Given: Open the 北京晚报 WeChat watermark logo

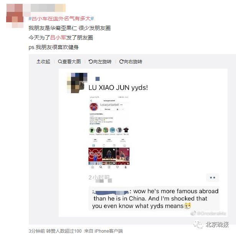Looking at the screenshot, I should 211,224.
